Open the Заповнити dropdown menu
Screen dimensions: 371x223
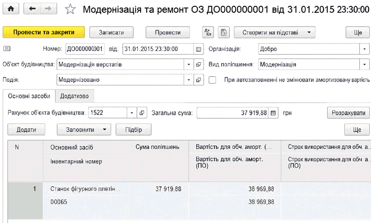click(84, 130)
